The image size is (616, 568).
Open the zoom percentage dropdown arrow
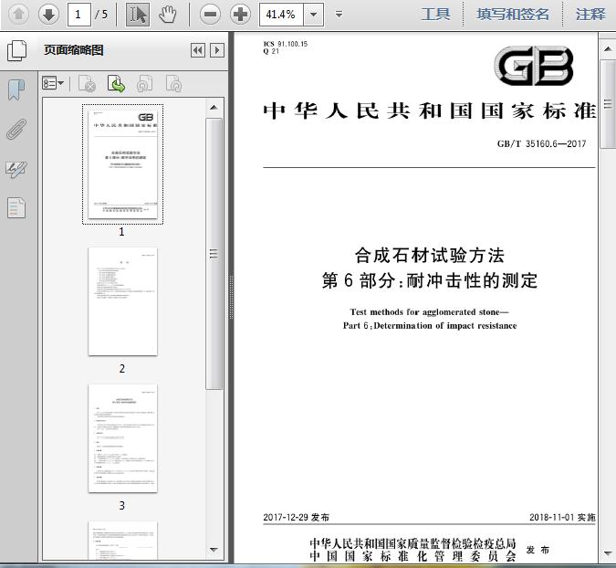(314, 15)
